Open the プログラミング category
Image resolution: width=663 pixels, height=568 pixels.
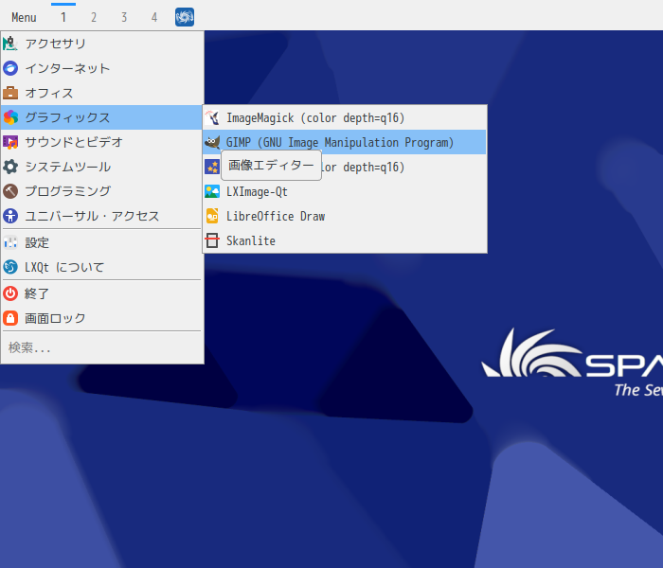[101, 191]
